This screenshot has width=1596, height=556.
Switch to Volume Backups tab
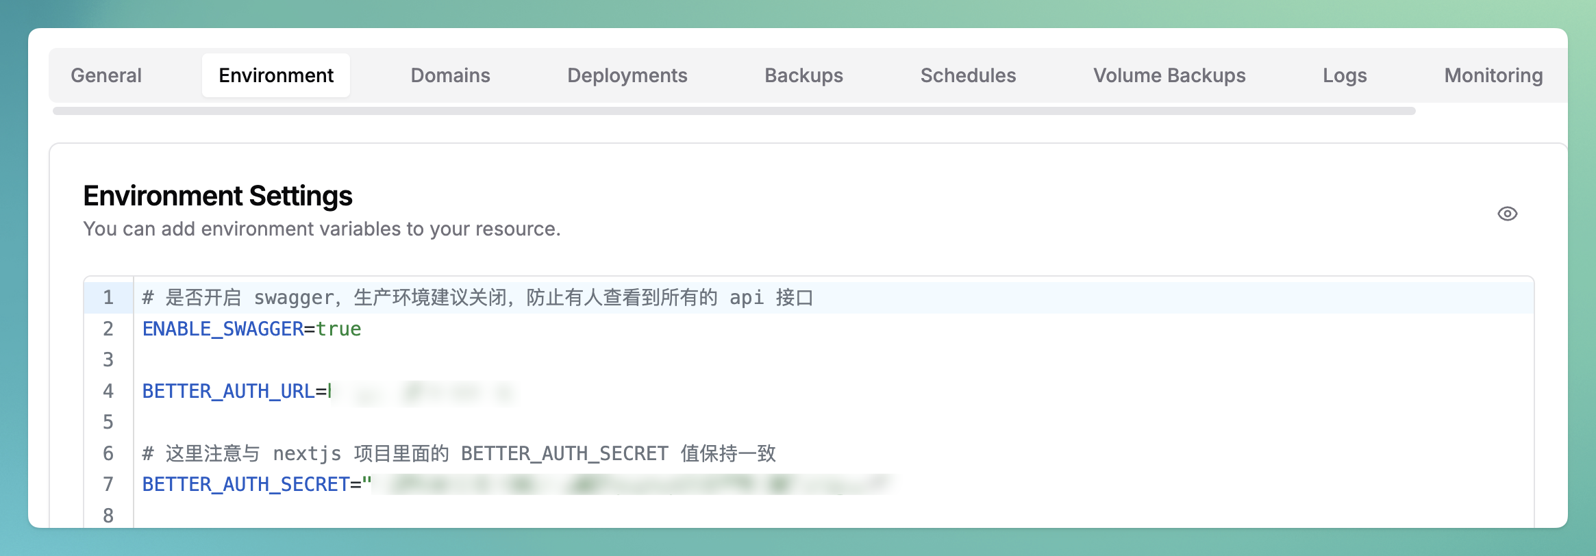(1169, 75)
